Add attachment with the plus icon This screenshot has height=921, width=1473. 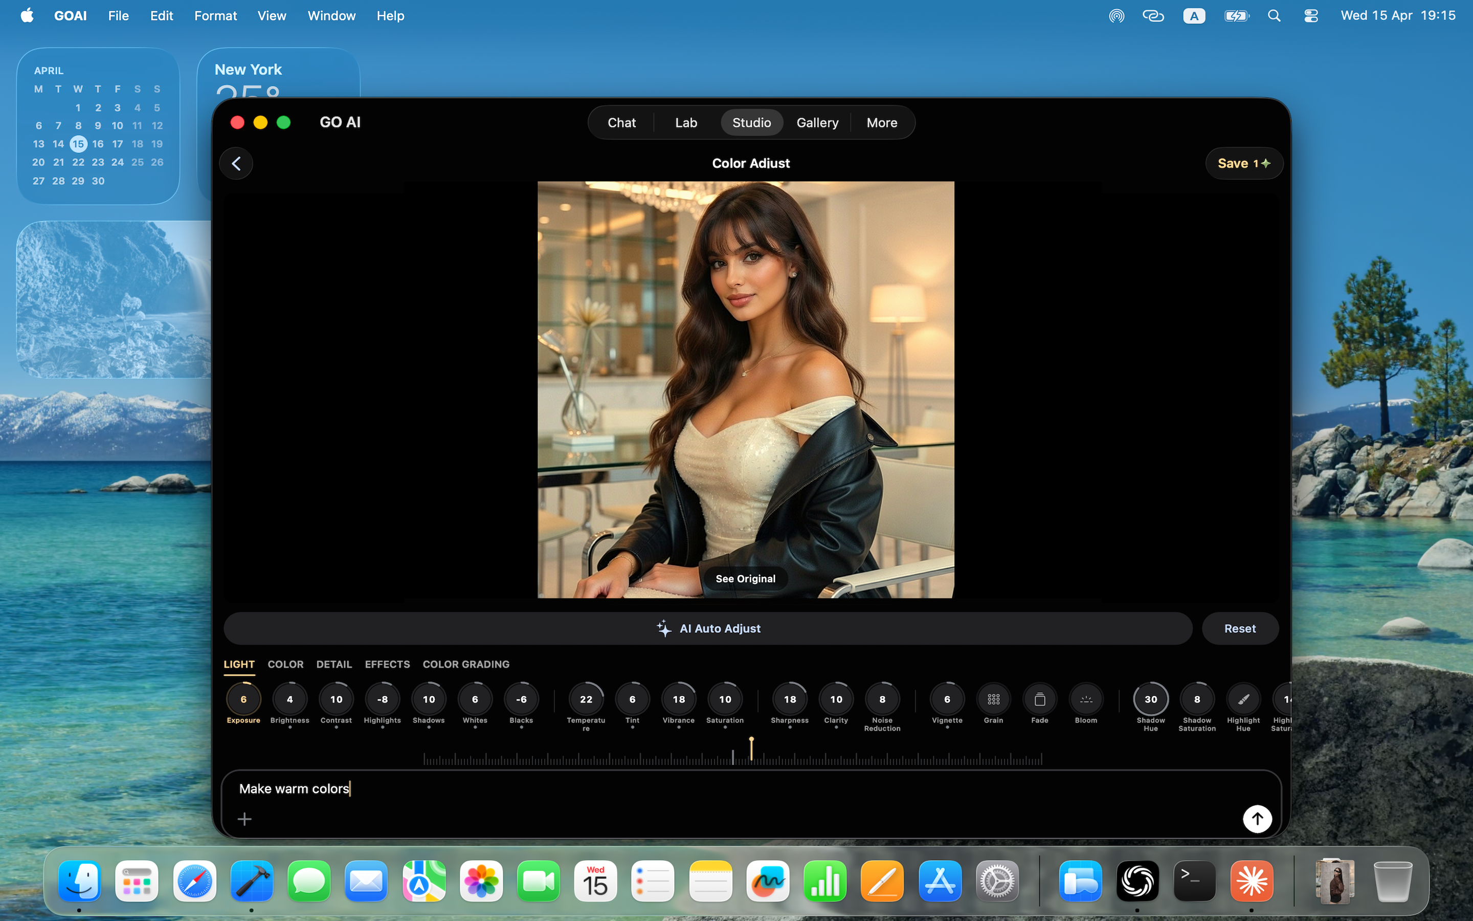pyautogui.click(x=244, y=819)
